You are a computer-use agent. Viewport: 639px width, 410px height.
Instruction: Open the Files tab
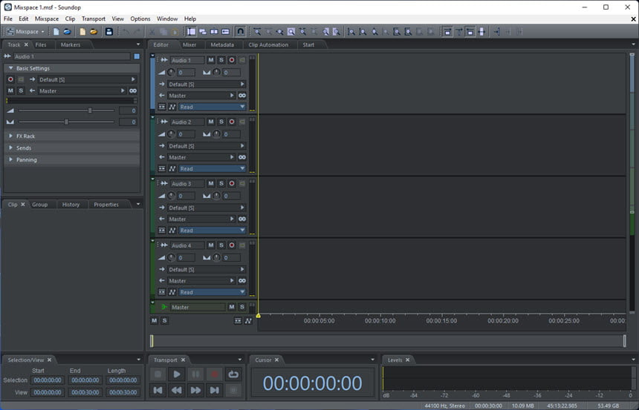click(41, 44)
